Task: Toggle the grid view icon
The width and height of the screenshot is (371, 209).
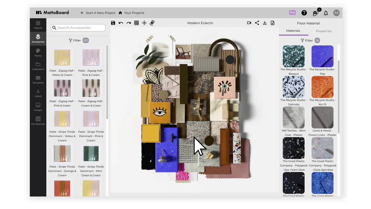Action: 137,23
